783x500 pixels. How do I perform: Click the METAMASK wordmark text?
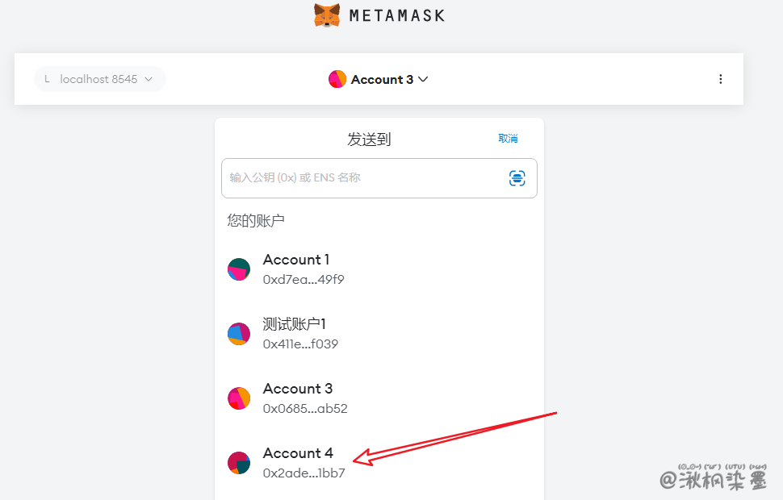coord(396,15)
